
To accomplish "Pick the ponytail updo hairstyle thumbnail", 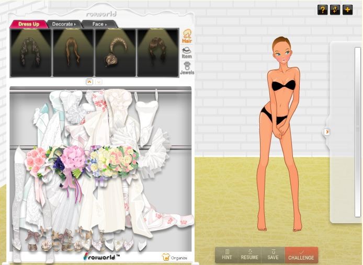I will [x=115, y=53].
